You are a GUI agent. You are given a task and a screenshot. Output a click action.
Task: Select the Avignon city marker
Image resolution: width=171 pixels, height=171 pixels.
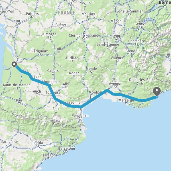coord(116,86)
